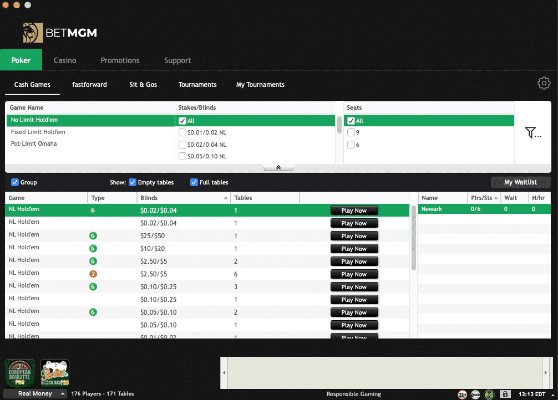The height and width of the screenshot is (400, 558).
Task: Collapse the filter panel with double chevron
Action: (278, 167)
